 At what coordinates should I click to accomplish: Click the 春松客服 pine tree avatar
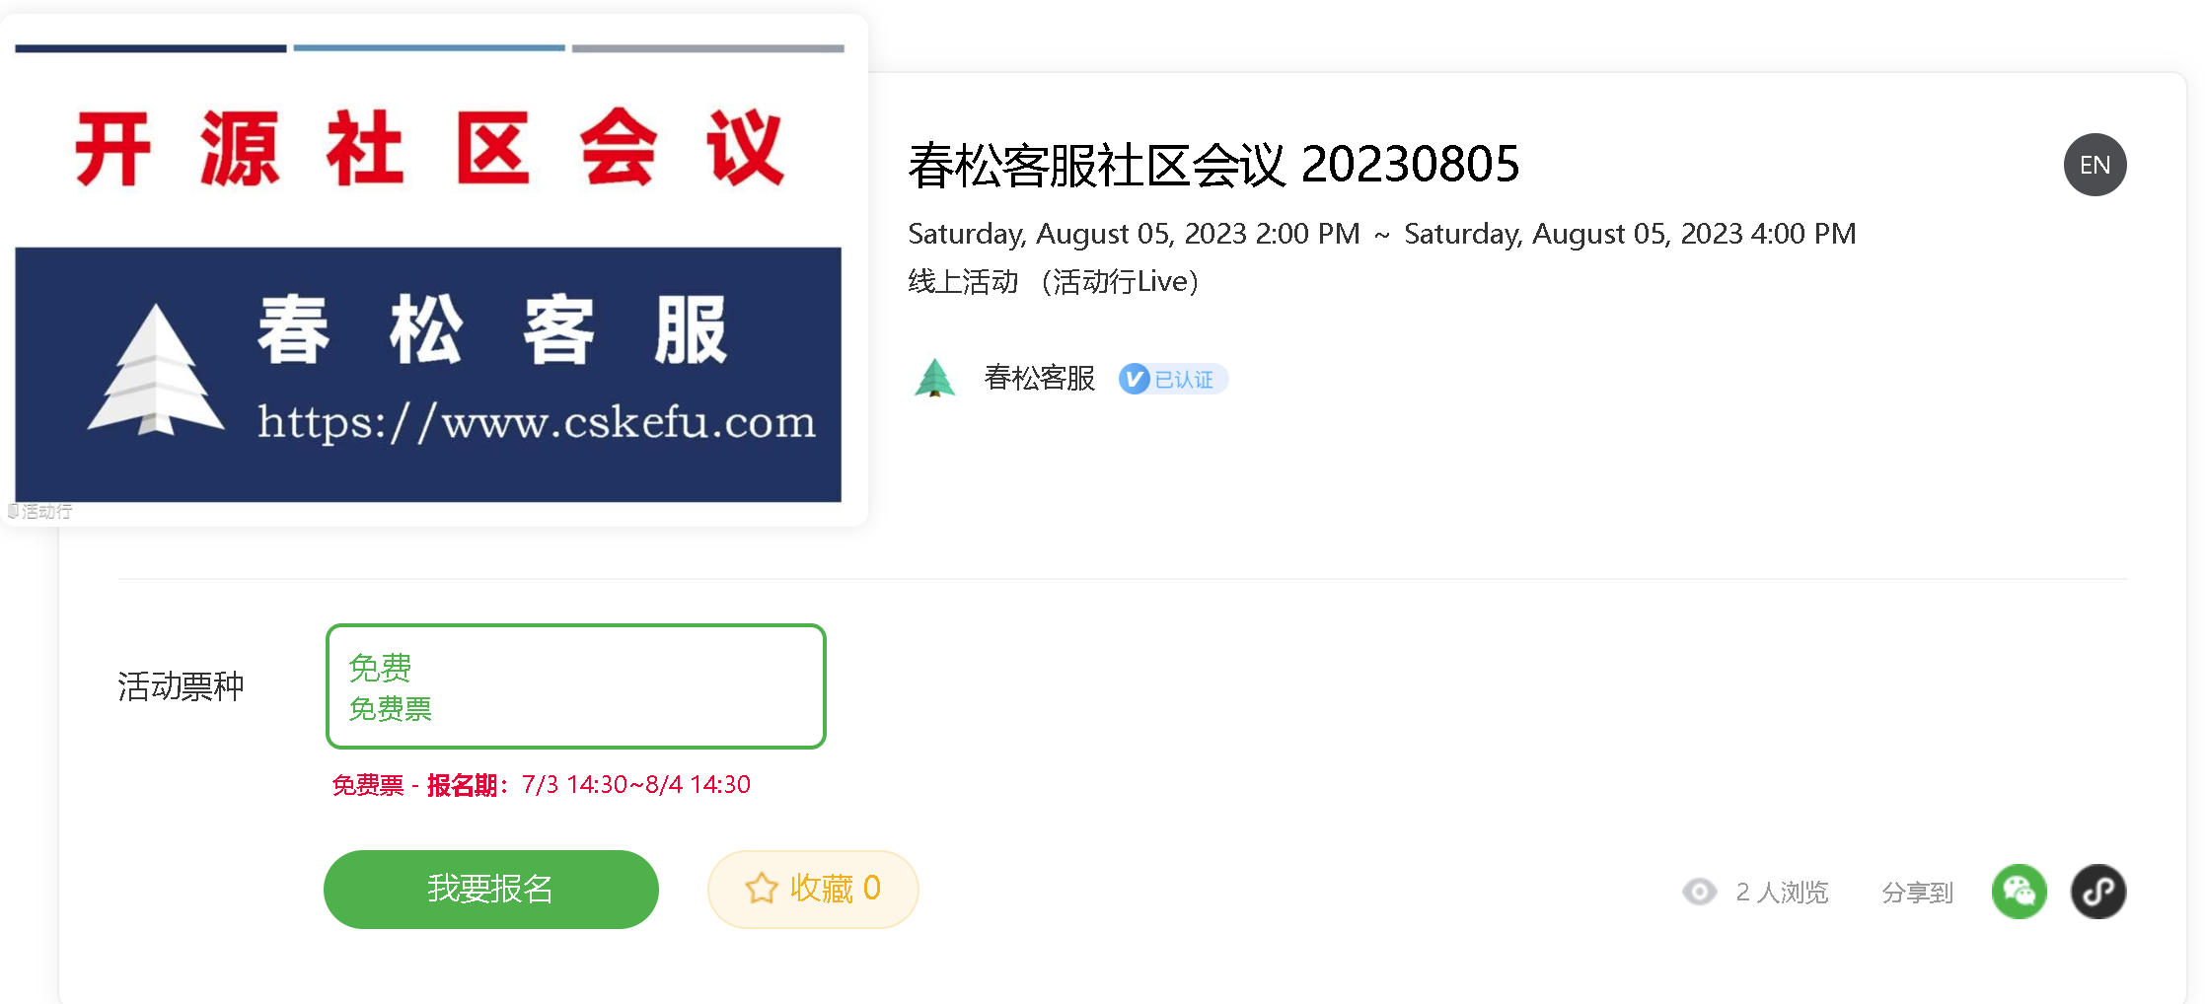pos(934,378)
